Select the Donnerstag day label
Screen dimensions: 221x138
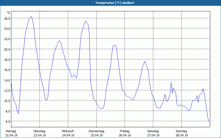tap(96, 131)
